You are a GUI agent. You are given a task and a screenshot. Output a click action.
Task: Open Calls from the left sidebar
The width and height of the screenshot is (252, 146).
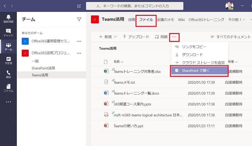pyautogui.click(x=8, y=74)
